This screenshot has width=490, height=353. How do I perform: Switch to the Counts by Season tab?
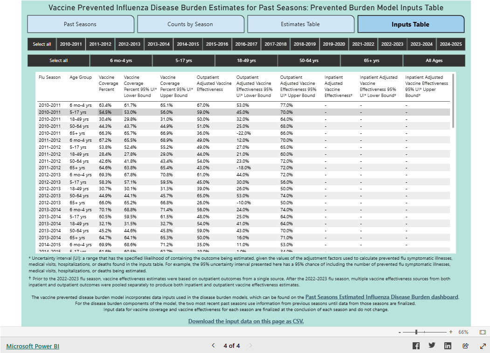pos(191,23)
